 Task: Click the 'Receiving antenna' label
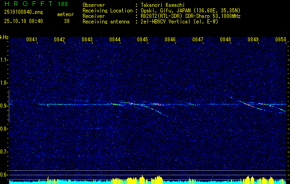106,22
